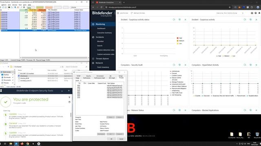Toggle Device Control series in Security Audit legend

pyautogui.click(x=175, y=78)
